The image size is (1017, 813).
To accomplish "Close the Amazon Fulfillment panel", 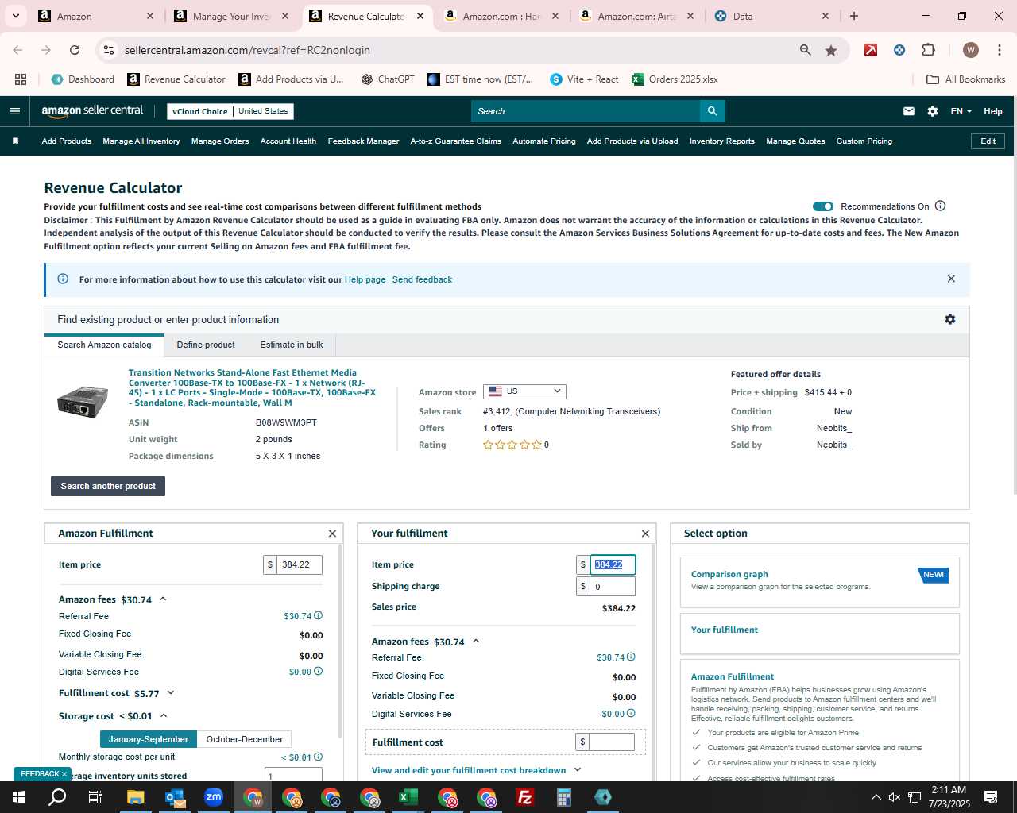I will point(333,534).
